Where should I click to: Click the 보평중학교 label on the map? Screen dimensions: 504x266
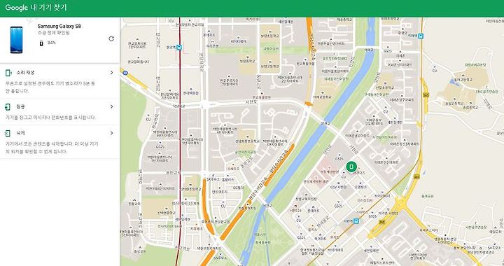[x=247, y=61]
